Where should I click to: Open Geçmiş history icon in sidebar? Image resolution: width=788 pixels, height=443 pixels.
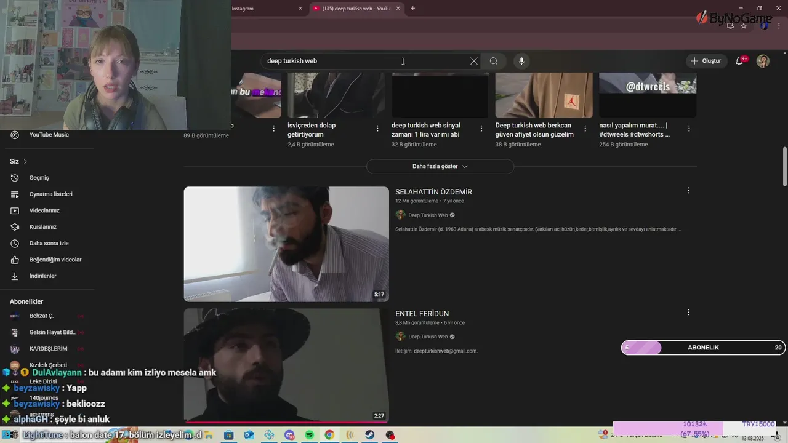(x=15, y=178)
